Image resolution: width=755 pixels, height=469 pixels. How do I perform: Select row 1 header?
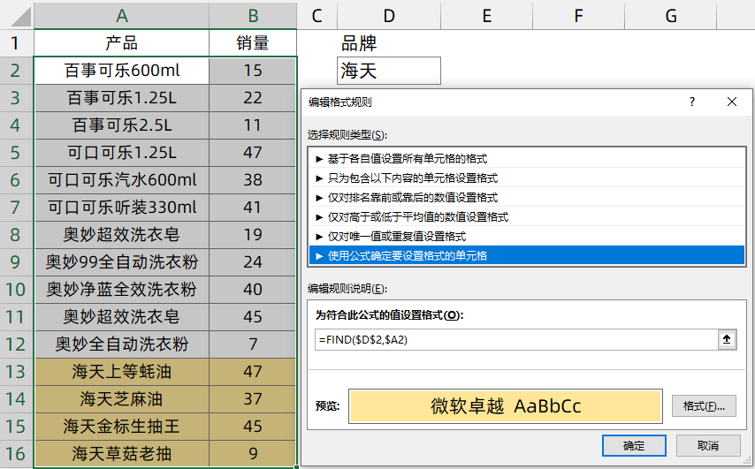(16, 43)
